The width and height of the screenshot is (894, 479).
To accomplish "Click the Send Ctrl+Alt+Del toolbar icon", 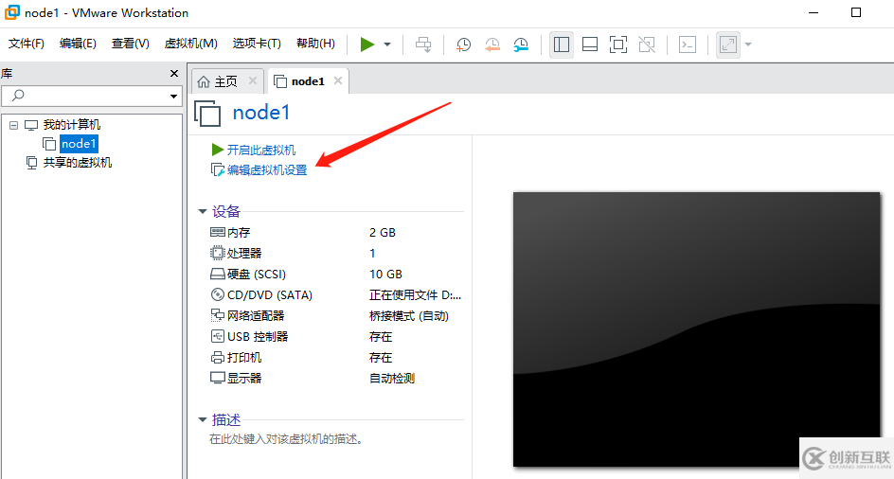I will tap(423, 44).
